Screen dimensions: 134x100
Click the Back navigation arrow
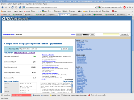tap(2, 7)
